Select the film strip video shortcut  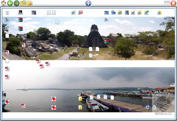point(127,12)
